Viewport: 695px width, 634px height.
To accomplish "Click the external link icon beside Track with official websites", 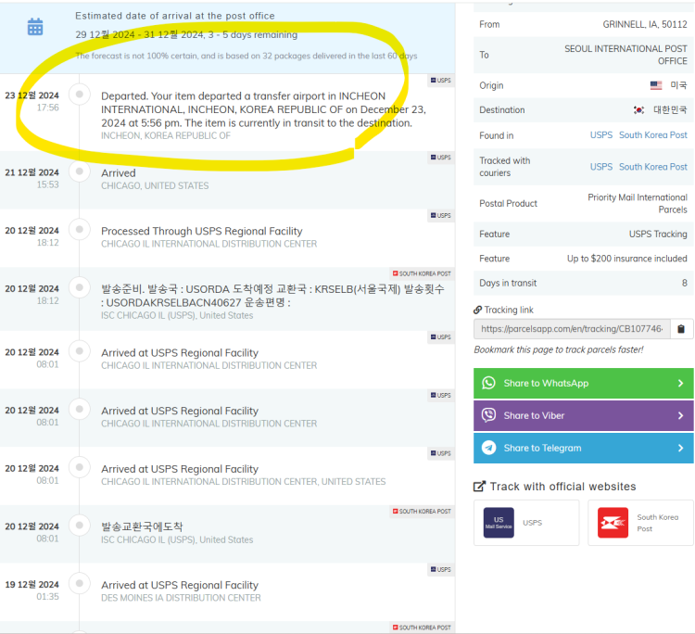I will (479, 487).
